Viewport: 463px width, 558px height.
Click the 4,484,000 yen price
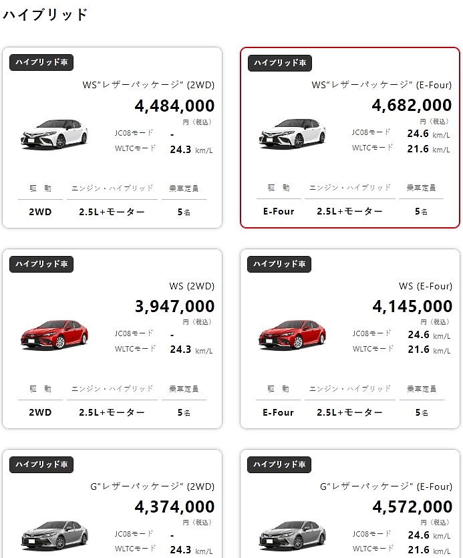[x=174, y=106]
